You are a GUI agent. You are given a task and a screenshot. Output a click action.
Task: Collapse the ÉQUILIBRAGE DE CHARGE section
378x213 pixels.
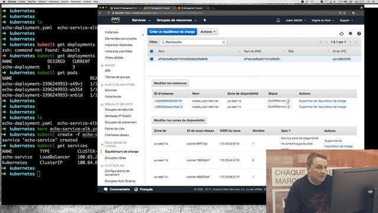coord(102,144)
